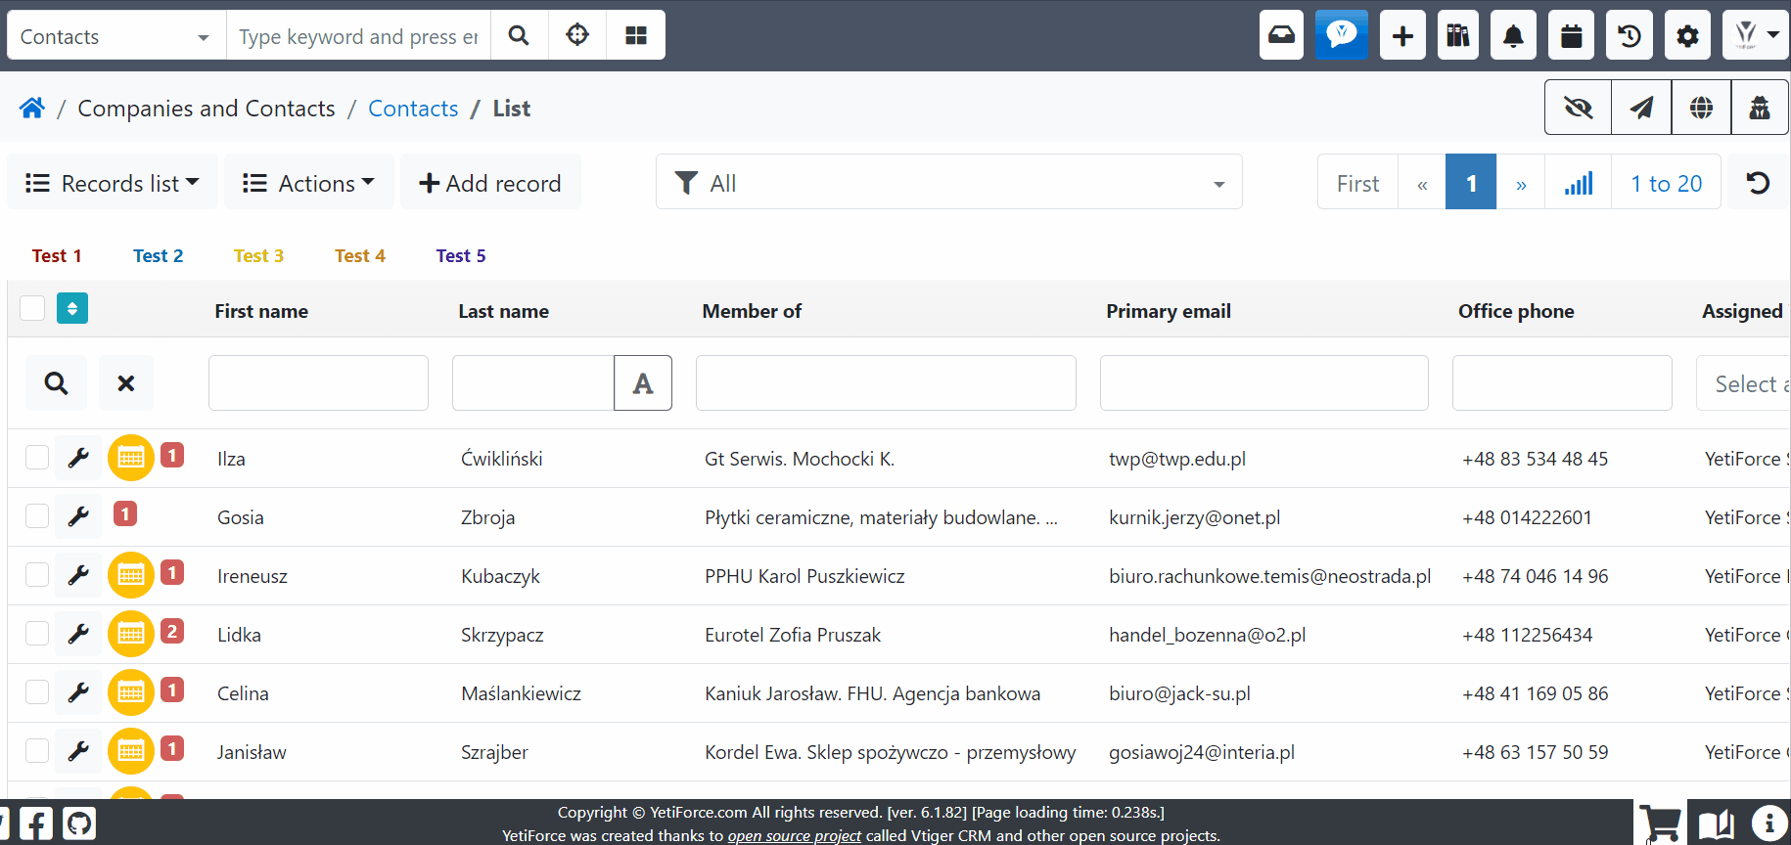Toggle the crossed-eye visibility button
This screenshot has height=845, width=1791.
coord(1578,108)
